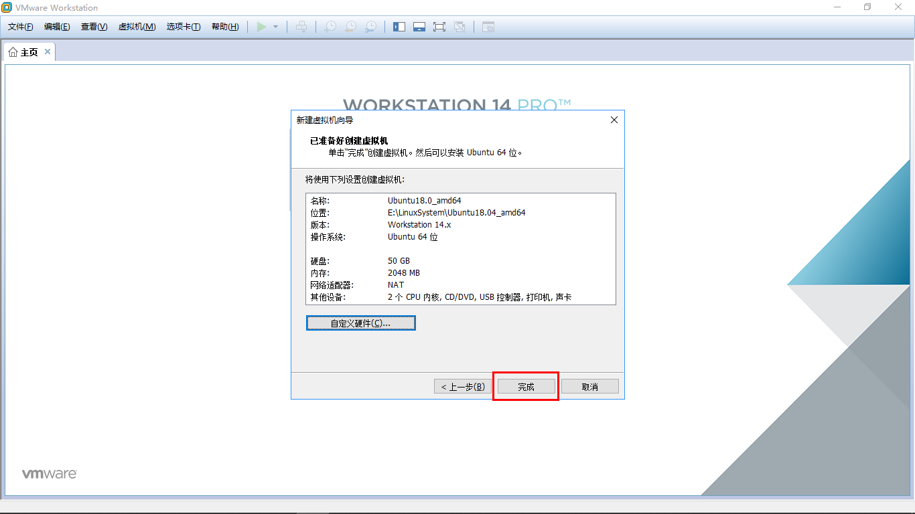915x514 pixels.
Task: Click the vmware logo at bottom left
Action: coord(48,473)
